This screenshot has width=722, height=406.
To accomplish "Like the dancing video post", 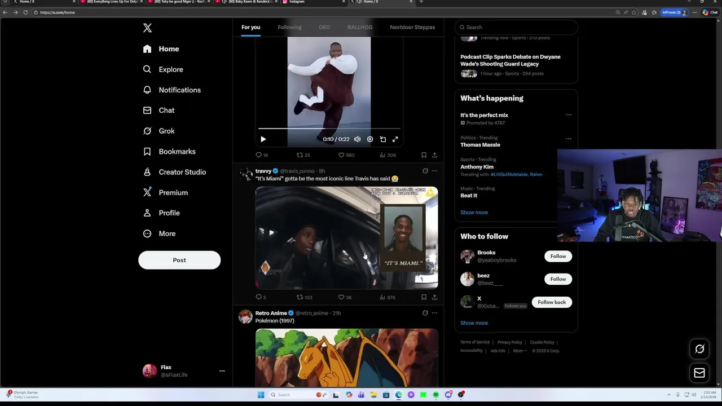I will coord(346,155).
